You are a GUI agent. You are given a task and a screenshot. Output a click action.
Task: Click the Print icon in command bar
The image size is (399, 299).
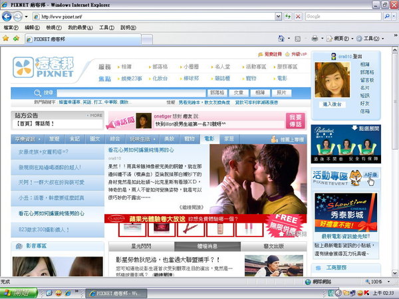[x=315, y=39]
